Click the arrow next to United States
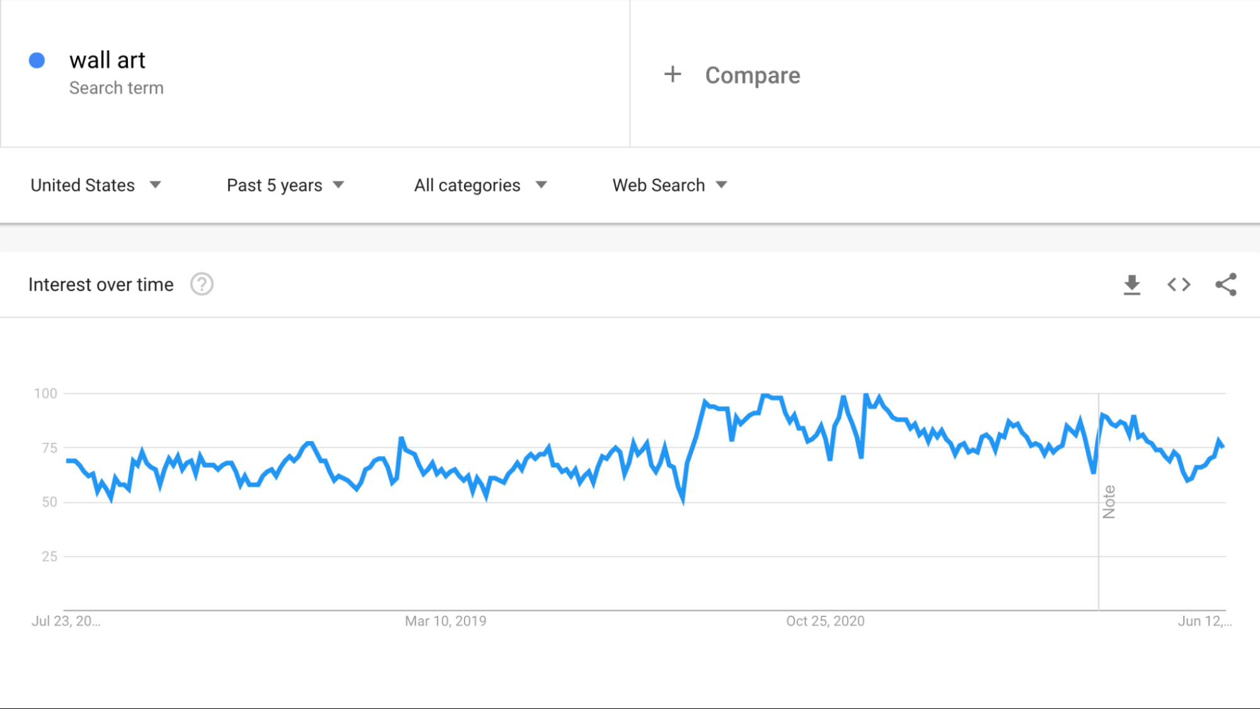The height and width of the screenshot is (709, 1260). tap(155, 185)
